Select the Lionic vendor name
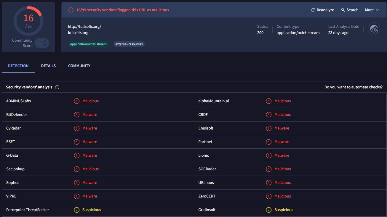Viewport: 387px width, 217px height. coord(204,156)
